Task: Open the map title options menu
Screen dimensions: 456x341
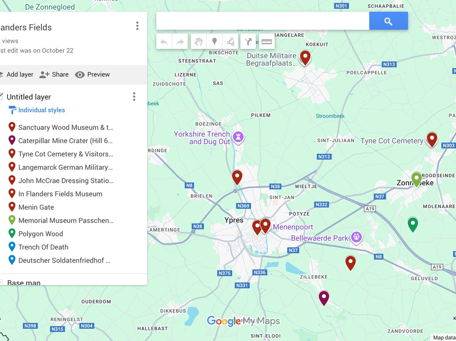Action: pyautogui.click(x=137, y=26)
